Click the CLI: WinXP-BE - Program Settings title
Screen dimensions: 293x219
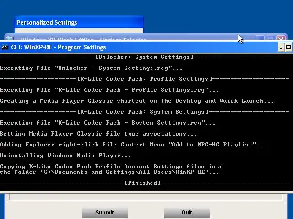point(59,47)
